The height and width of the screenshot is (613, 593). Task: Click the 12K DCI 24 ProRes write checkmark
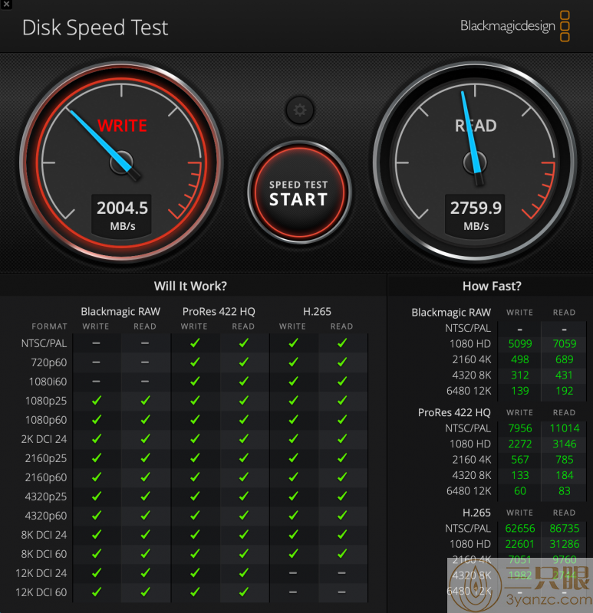(x=195, y=573)
